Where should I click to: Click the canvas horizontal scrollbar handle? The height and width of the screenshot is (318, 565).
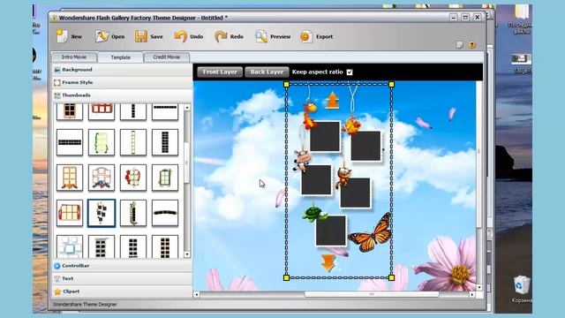pos(372,294)
